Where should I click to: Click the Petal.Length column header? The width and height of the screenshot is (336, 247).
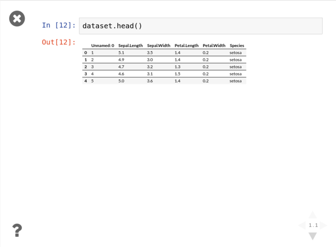[x=187, y=46]
